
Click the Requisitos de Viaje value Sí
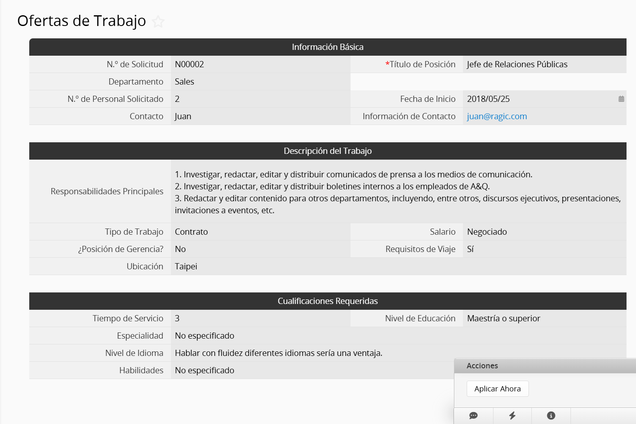click(x=470, y=249)
